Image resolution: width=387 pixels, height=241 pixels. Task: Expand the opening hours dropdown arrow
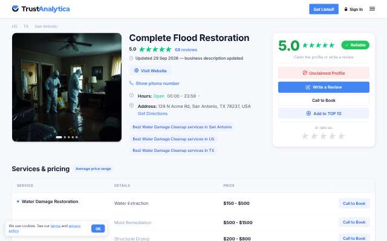coord(200,96)
